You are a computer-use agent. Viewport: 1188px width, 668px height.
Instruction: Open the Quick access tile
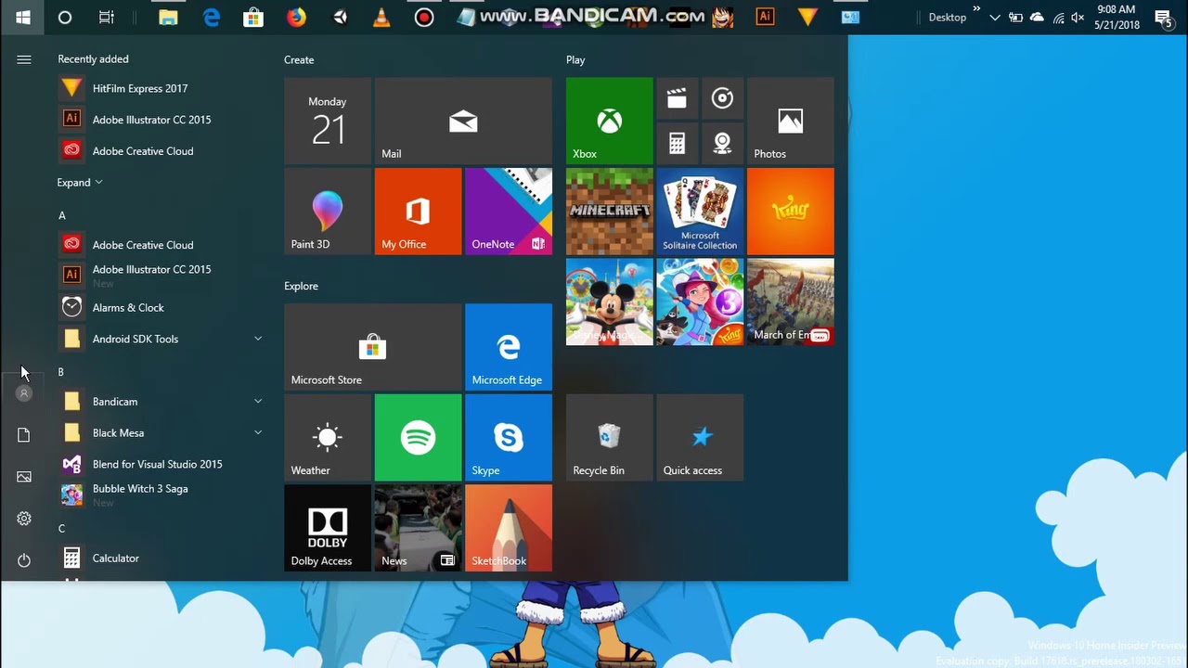point(700,437)
